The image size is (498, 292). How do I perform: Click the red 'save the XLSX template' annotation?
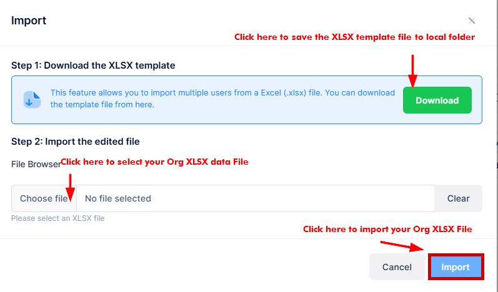click(x=354, y=37)
